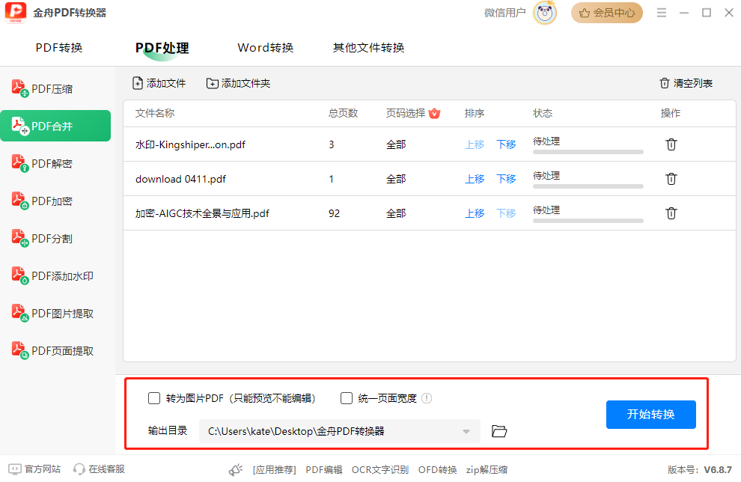
Task: Click the 开始转换 button
Action: (x=650, y=415)
